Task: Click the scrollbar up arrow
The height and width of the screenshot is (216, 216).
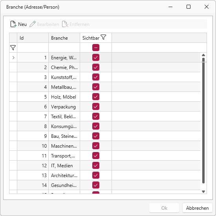Action: [x=203, y=55]
